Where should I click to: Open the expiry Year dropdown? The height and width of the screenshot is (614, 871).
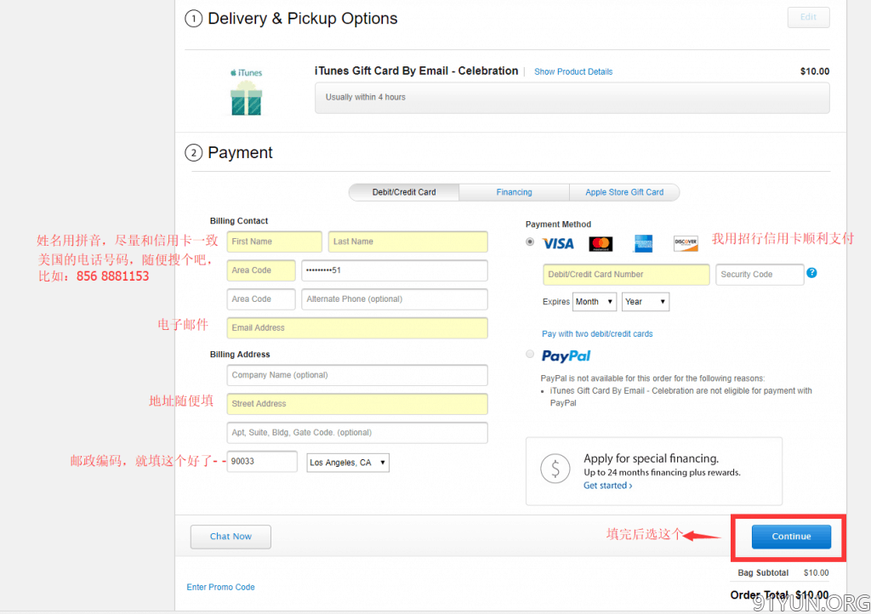(x=646, y=301)
